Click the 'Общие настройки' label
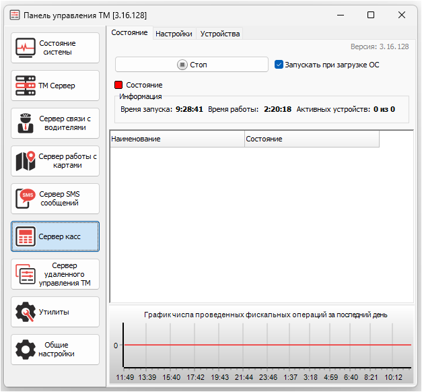Viewport: 422px width, 392px height. coord(57,350)
